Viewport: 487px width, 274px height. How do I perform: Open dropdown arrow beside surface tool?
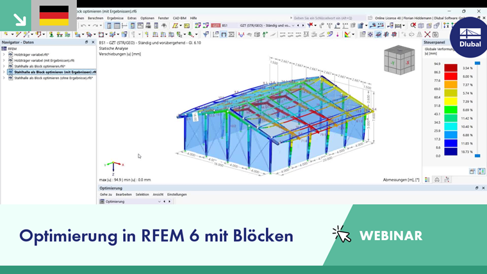[181, 26]
